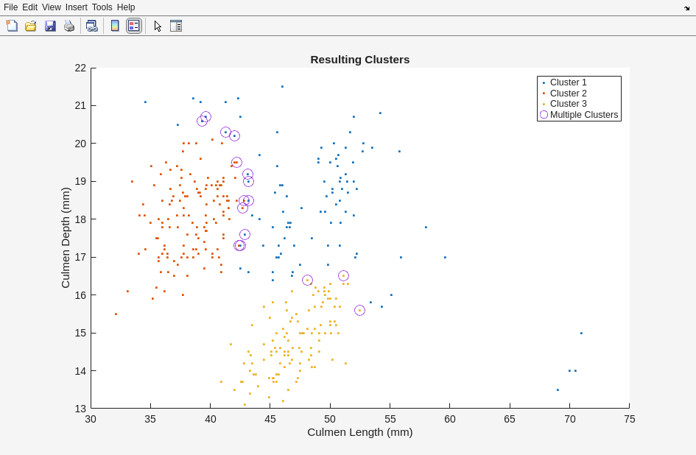Click the Multiple Clusters legend entry
The image size is (696, 455).
583,115
